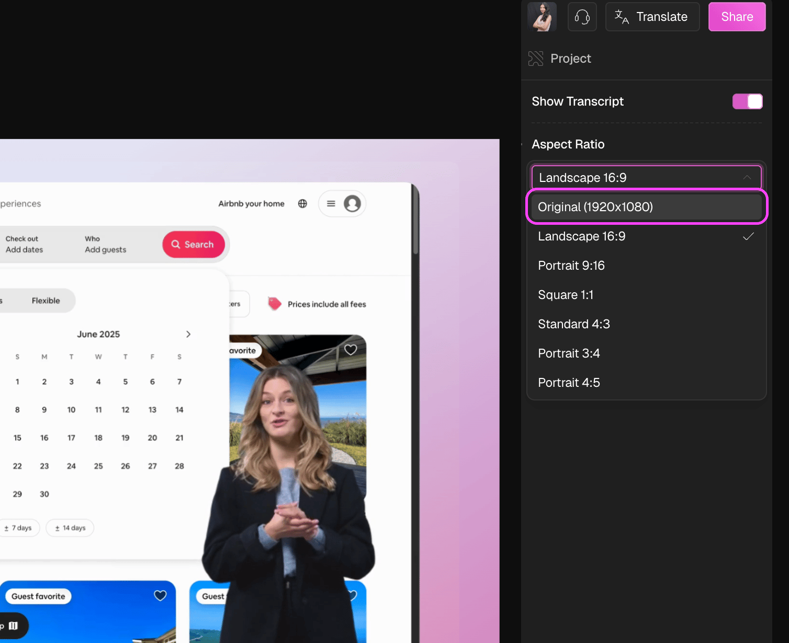Click heart icon on top listing photo
Viewport: 789px width, 643px height.
(351, 350)
